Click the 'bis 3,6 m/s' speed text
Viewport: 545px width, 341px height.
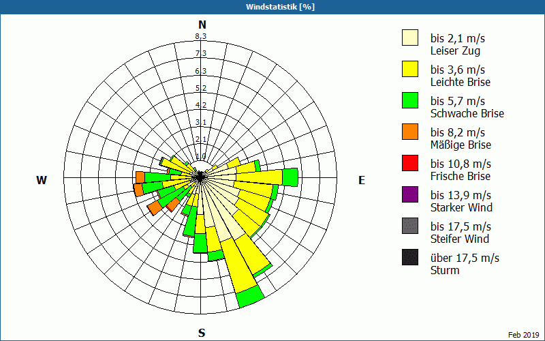coord(457,70)
